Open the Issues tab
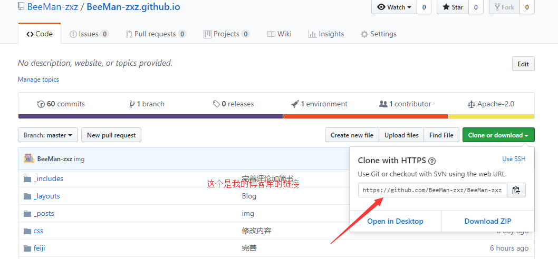Screen dimensions: 558x259 (89, 34)
